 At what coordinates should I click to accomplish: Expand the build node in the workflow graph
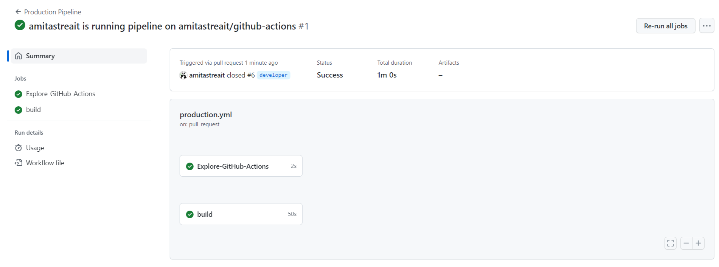(241, 214)
